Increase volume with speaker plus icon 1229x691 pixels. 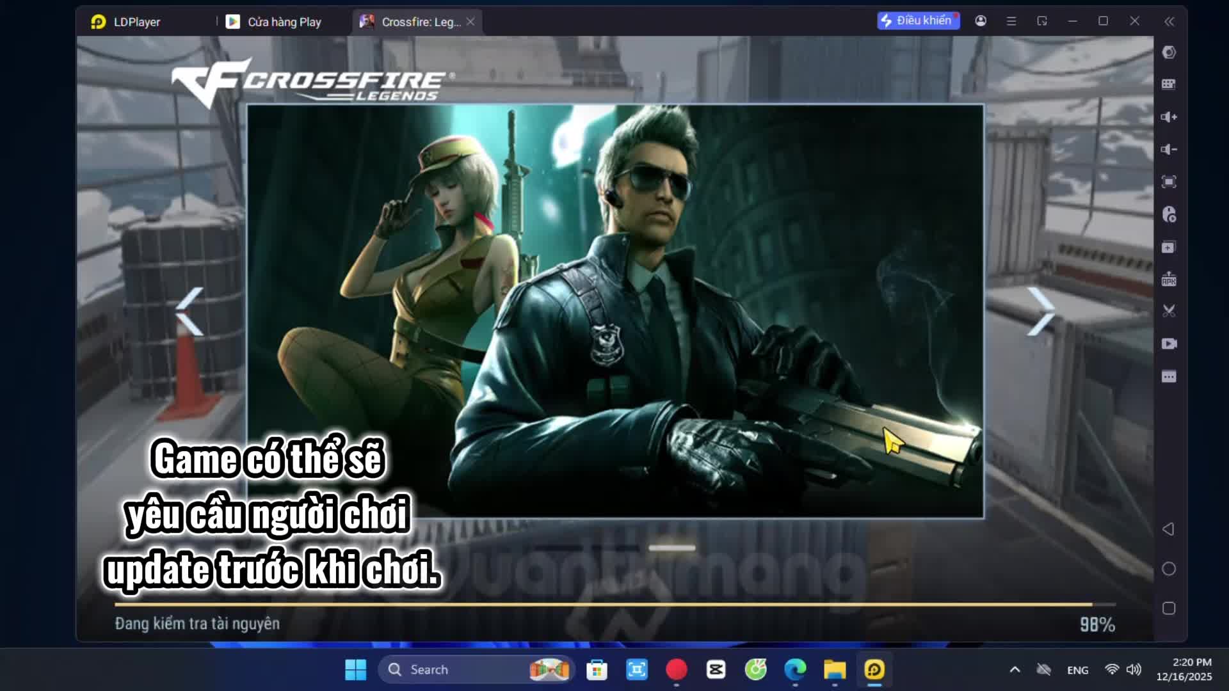(x=1169, y=117)
